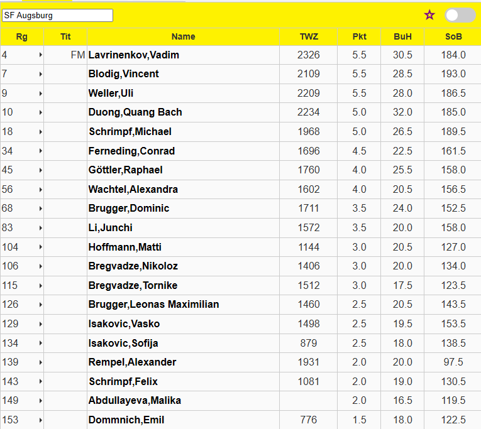Expand the arrow next to rank 104
481x429 pixels.
40,247
